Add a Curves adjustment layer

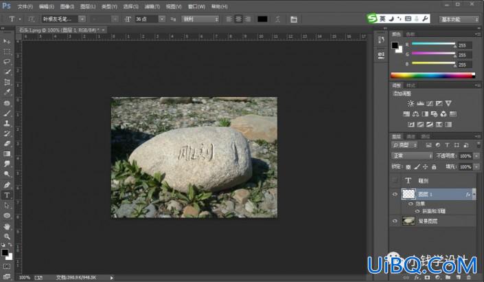430,103
